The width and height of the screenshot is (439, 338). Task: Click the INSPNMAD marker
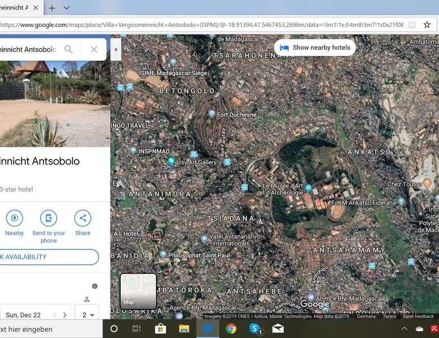[133, 150]
